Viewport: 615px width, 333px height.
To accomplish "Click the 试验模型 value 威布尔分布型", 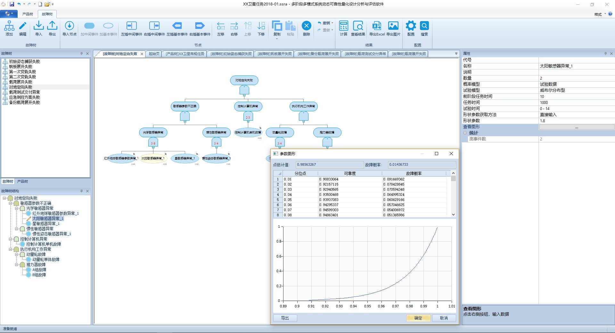I will tap(577, 91).
